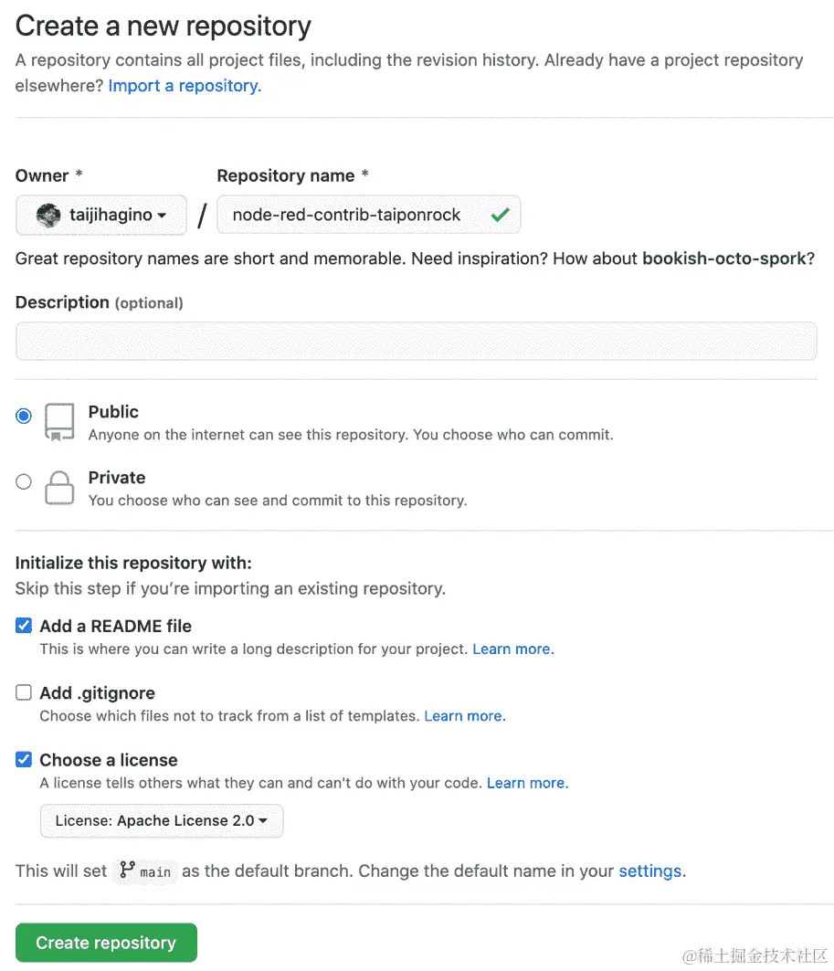Open the Owner taijihagino dropdown
This screenshot has height=971, width=834.
coord(101,216)
